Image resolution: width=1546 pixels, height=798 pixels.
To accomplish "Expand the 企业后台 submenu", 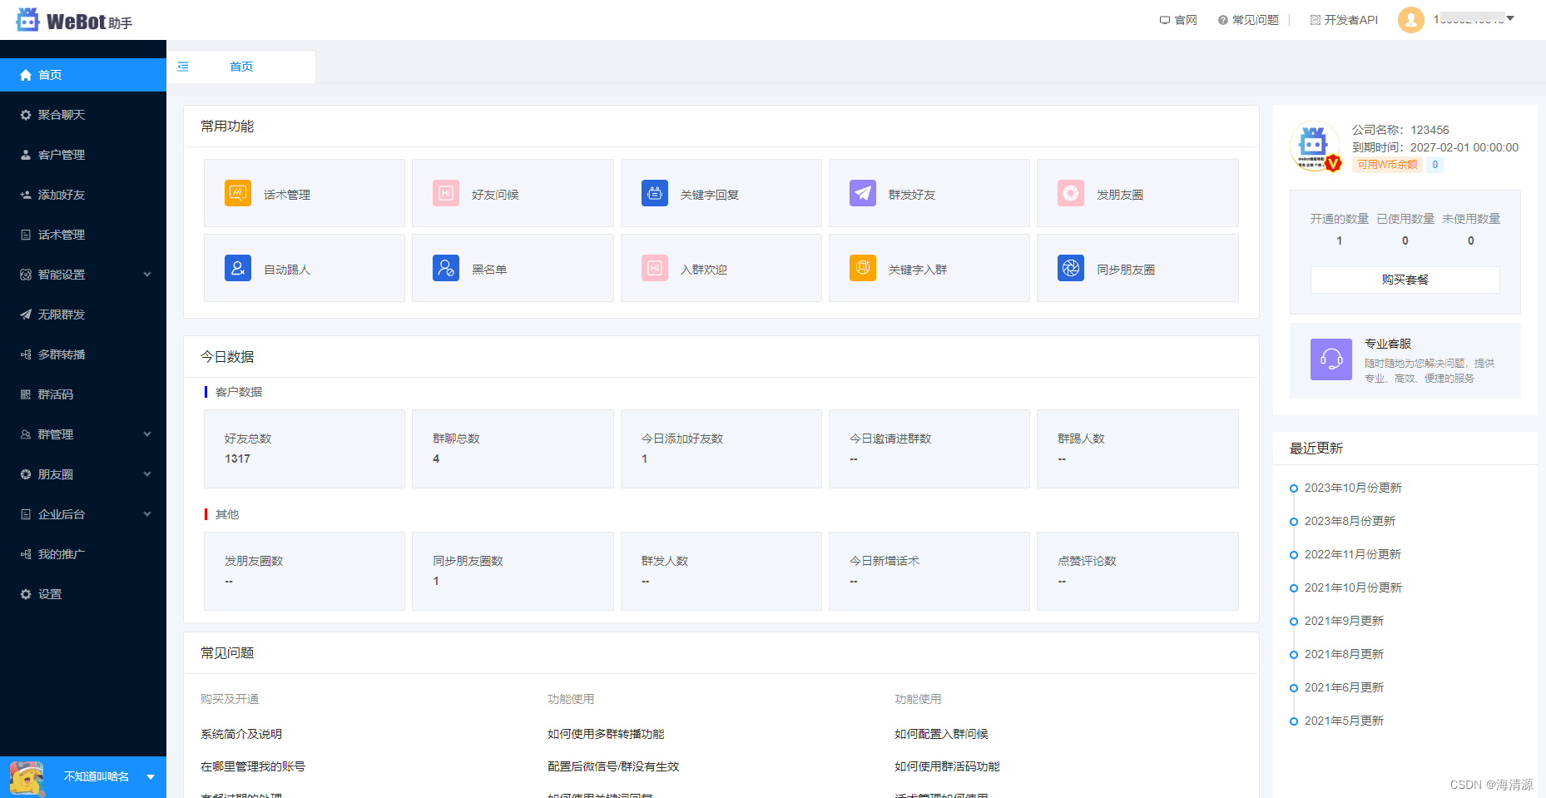I will [x=83, y=514].
